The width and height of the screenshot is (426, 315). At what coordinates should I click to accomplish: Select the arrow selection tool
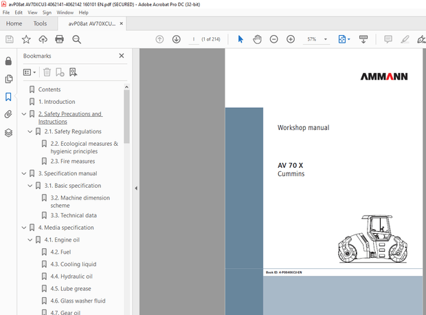(x=240, y=39)
